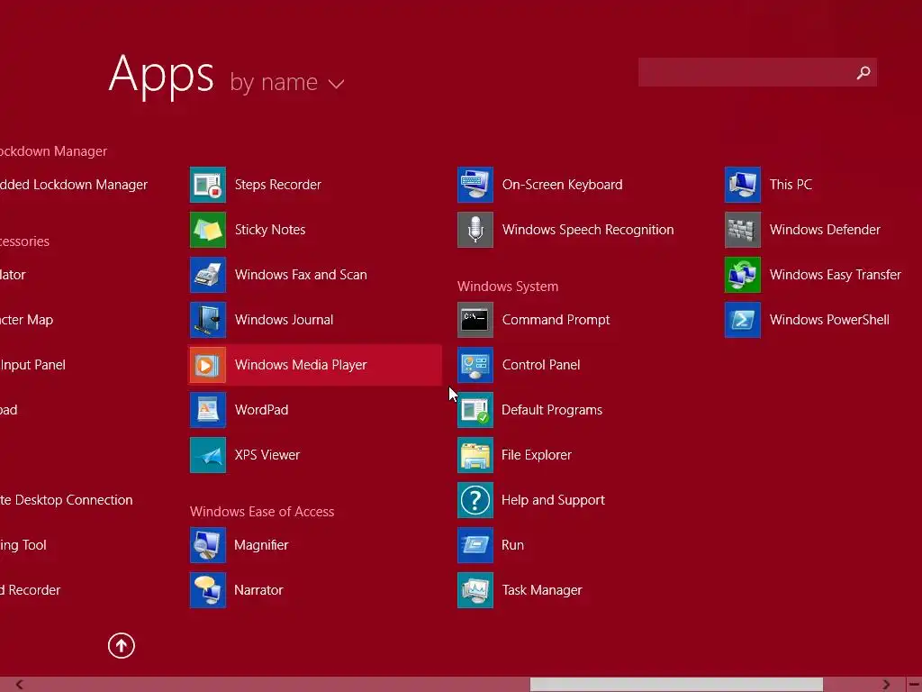This screenshot has height=692, width=922.
Task: Open On-Screen Keyboard icon
Action: pos(475,185)
